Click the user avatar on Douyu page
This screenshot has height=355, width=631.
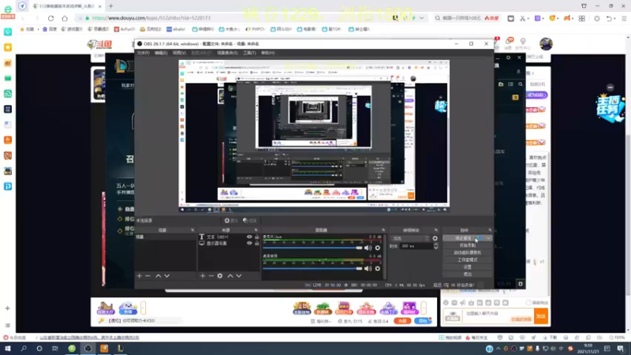[x=546, y=43]
